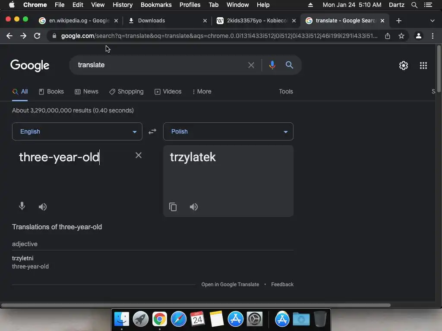The image size is (442, 331).
Task: Open Control Center in menu bar
Action: click(x=428, y=5)
